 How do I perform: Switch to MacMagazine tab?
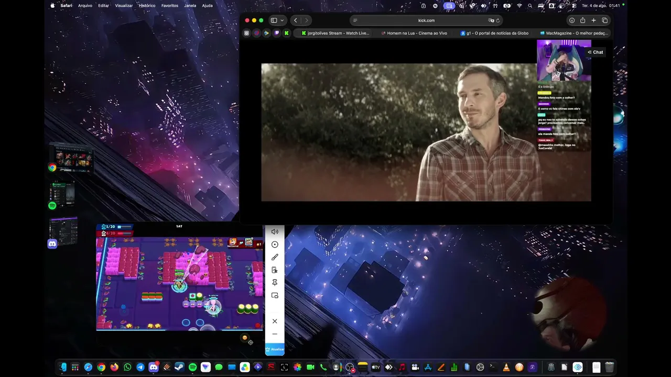[574, 33]
